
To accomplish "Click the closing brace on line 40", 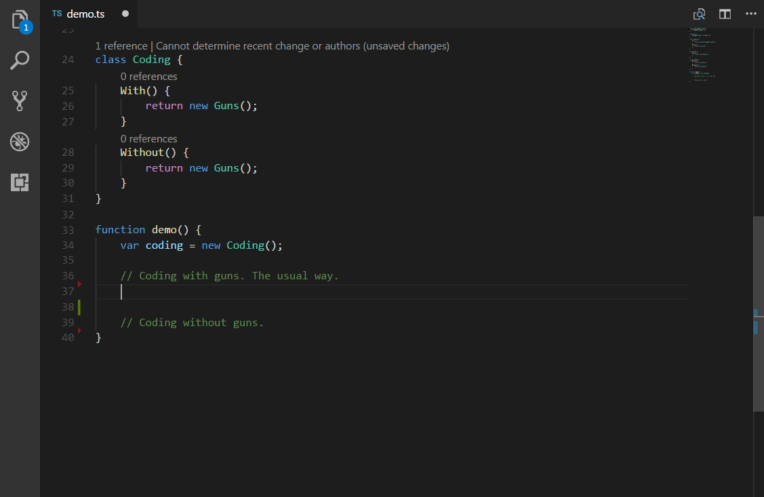I will click(98, 338).
